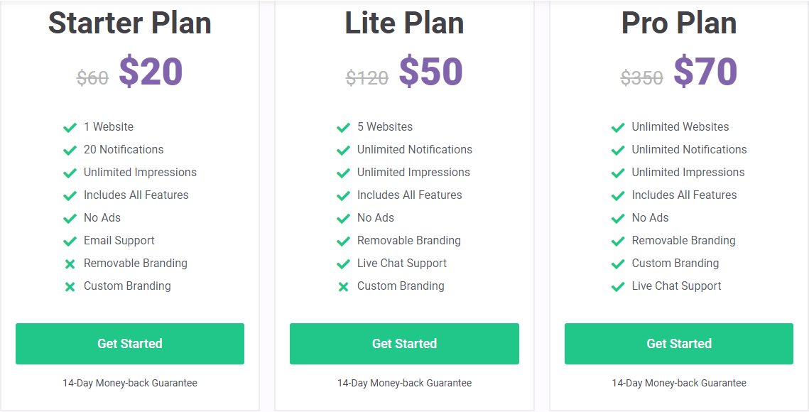Click the checkmark beside 1 Website

(x=70, y=126)
